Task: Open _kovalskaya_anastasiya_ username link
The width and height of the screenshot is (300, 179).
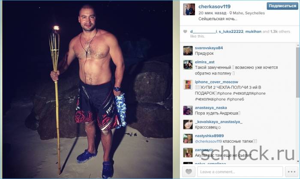Action: click(x=219, y=122)
